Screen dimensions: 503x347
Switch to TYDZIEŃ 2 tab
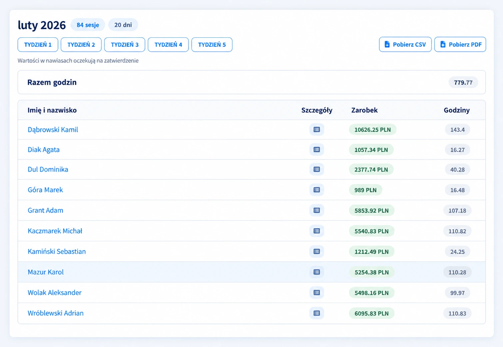[x=81, y=45]
